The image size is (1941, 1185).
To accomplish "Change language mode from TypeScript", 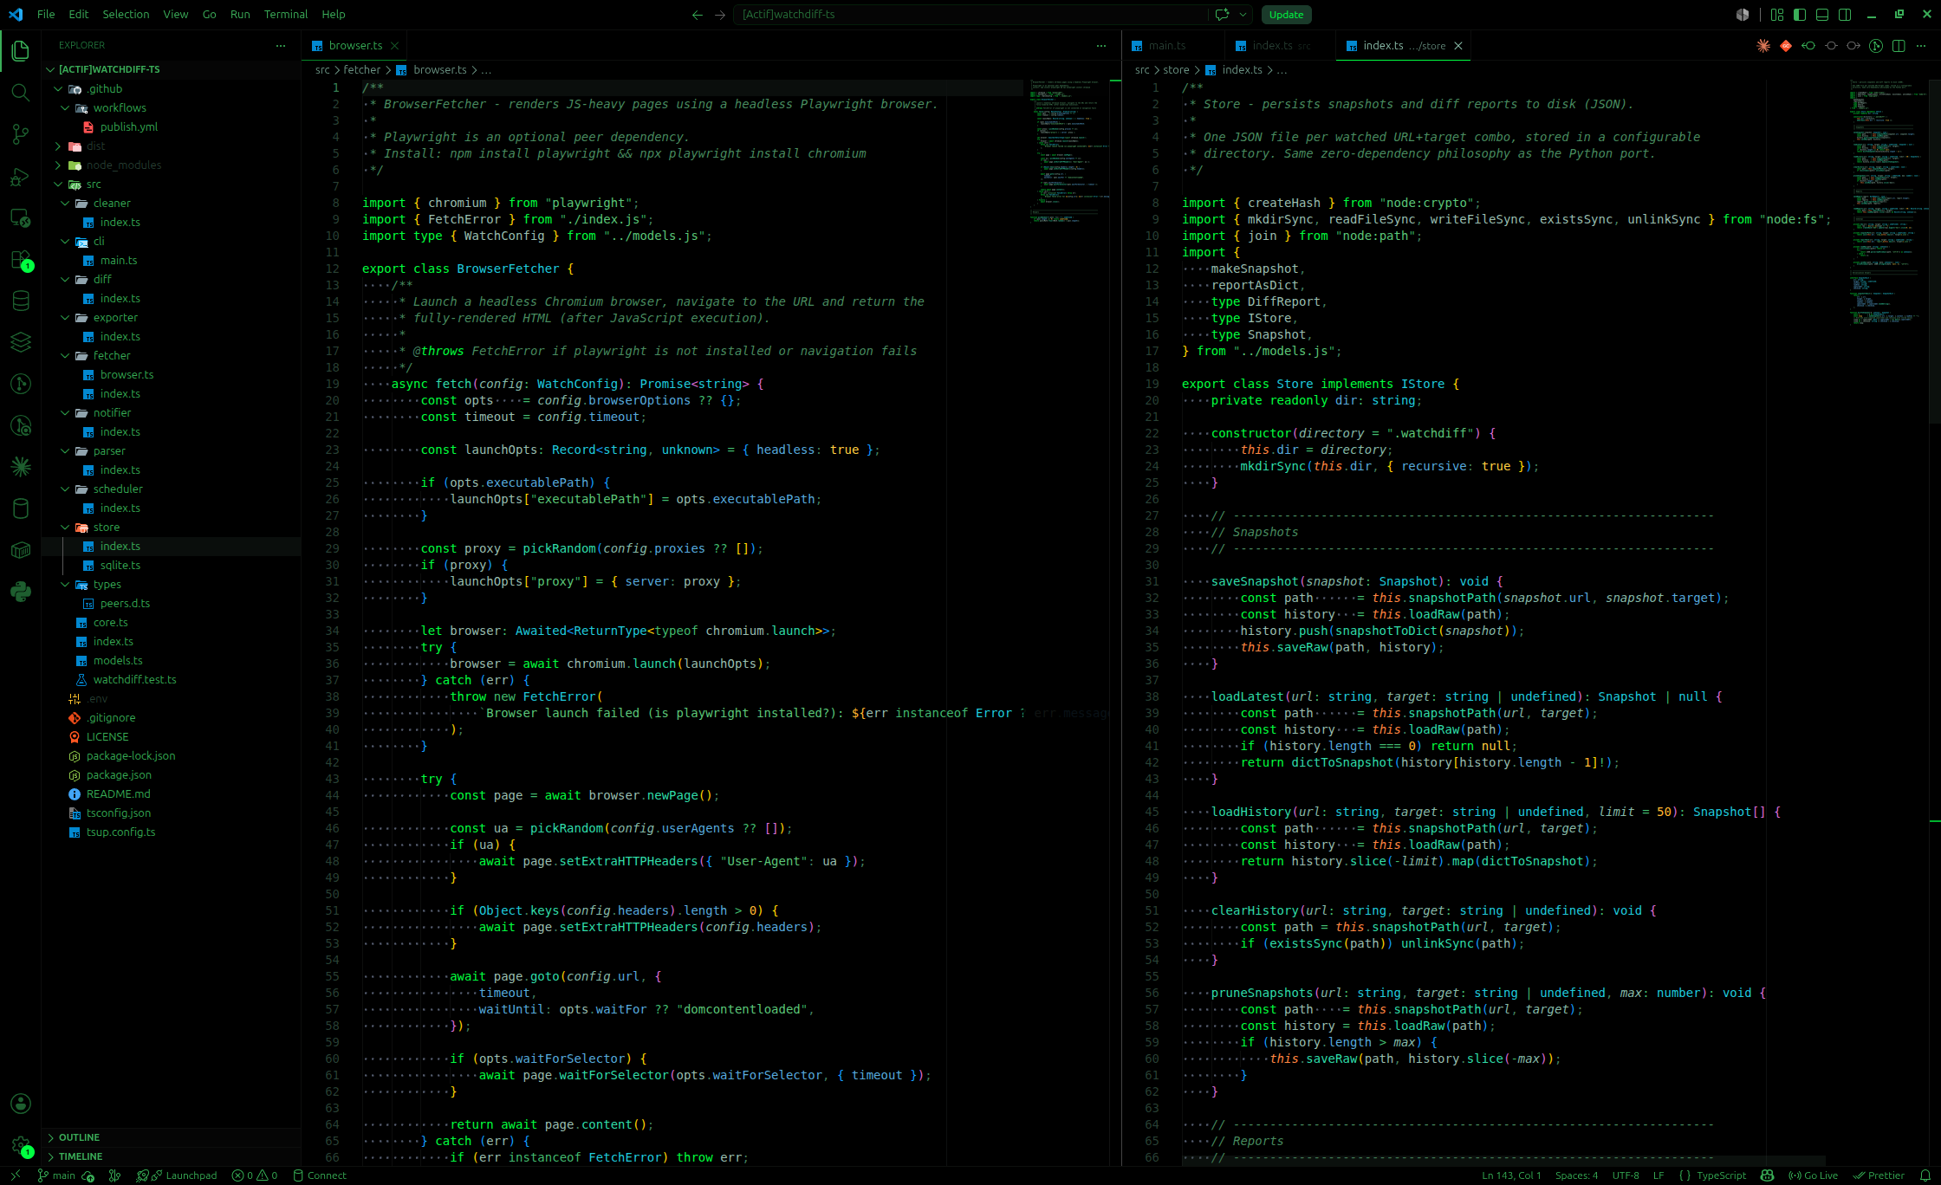I will coord(1721,1175).
